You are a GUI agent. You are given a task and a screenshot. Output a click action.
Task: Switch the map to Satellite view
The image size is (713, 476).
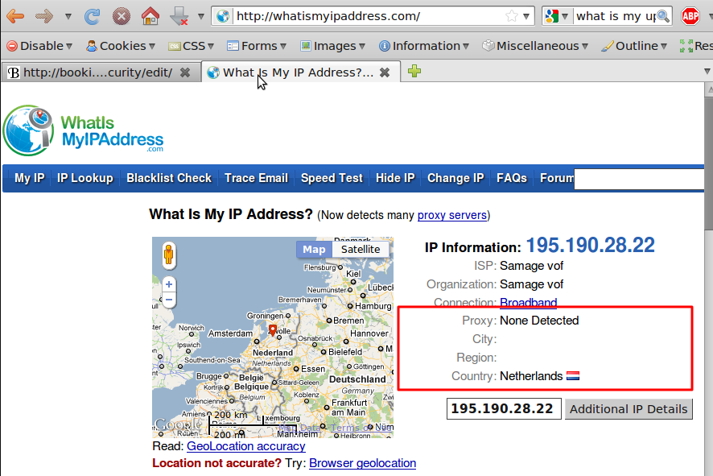coord(360,249)
